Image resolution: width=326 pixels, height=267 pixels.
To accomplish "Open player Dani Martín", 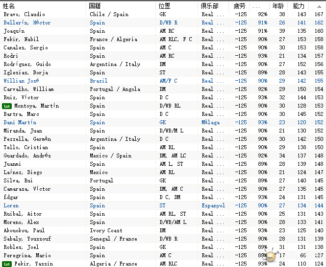I will pos(20,122).
